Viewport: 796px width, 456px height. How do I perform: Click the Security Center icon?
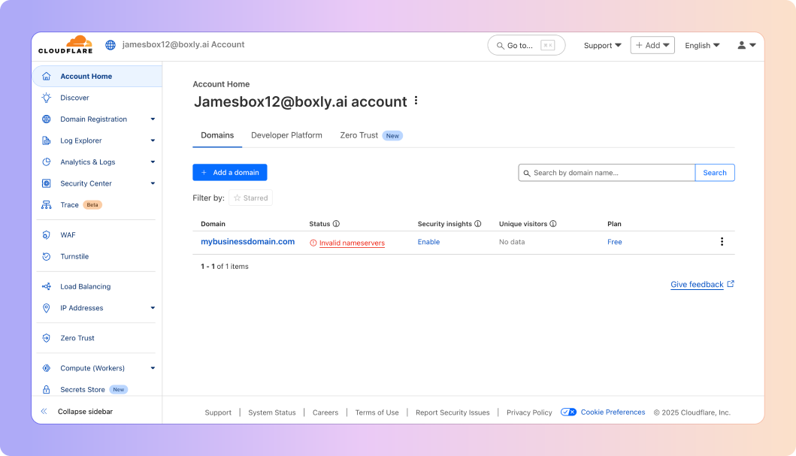pos(46,183)
